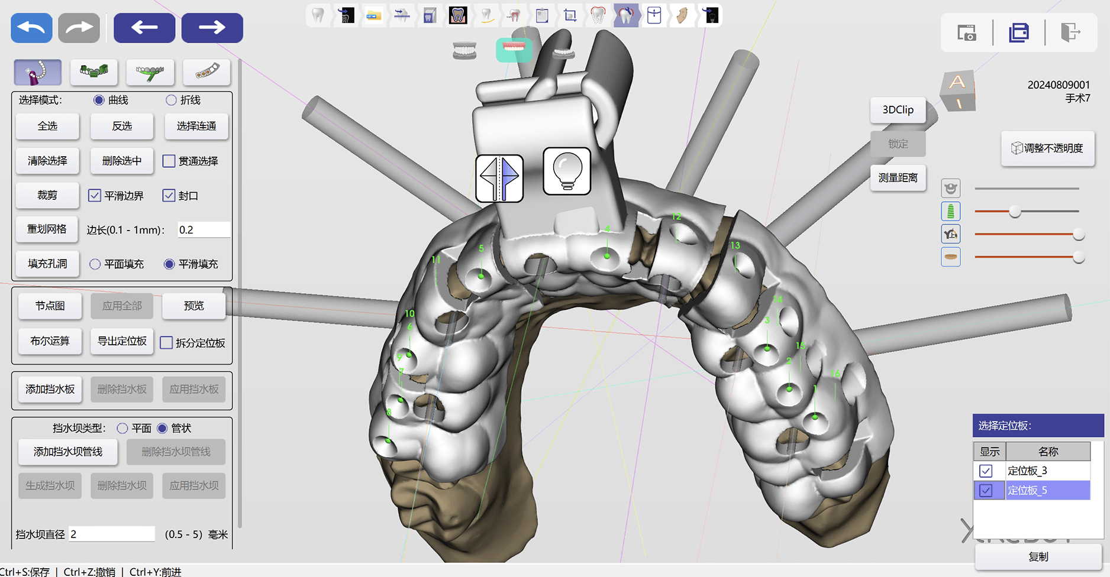The height and width of the screenshot is (577, 1110).
Task: Uncheck the 平滑边界 checkbox
Action: click(95, 196)
